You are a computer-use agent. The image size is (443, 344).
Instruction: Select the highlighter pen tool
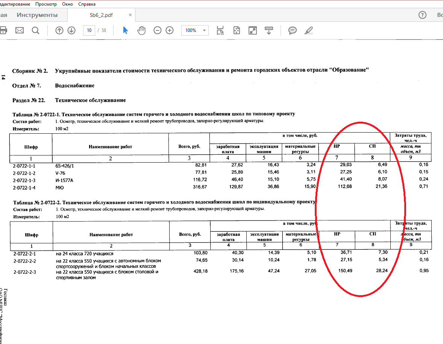[308, 30]
